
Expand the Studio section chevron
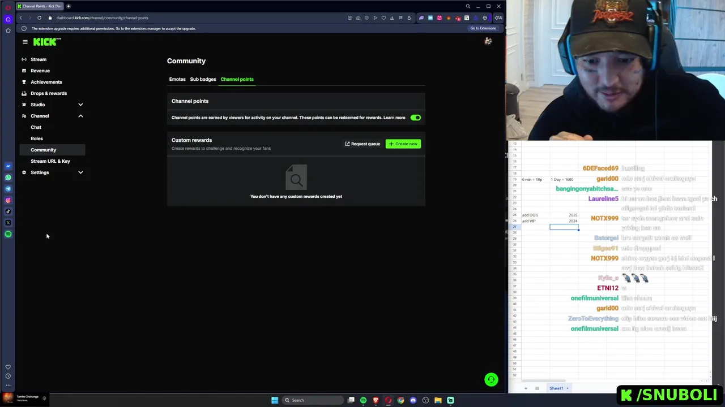(x=80, y=105)
